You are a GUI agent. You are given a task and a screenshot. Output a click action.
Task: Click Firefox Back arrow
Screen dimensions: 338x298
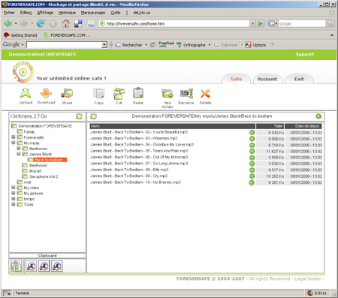point(8,23)
